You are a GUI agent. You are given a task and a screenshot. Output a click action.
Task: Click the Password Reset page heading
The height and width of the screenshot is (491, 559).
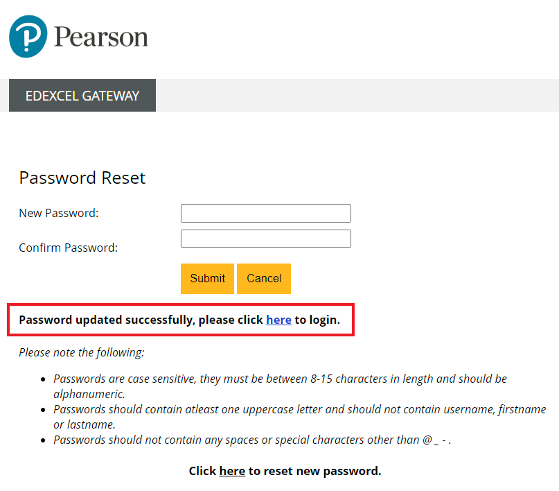point(82,178)
